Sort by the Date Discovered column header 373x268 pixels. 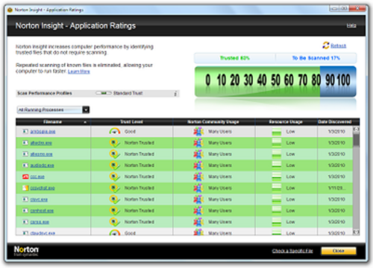[335, 122]
